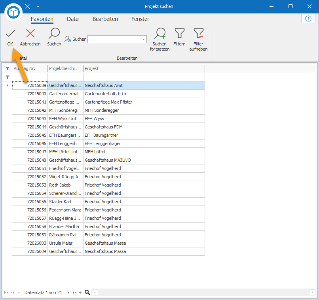
Task: Go to last record navigator button
Action: (x=81, y=292)
